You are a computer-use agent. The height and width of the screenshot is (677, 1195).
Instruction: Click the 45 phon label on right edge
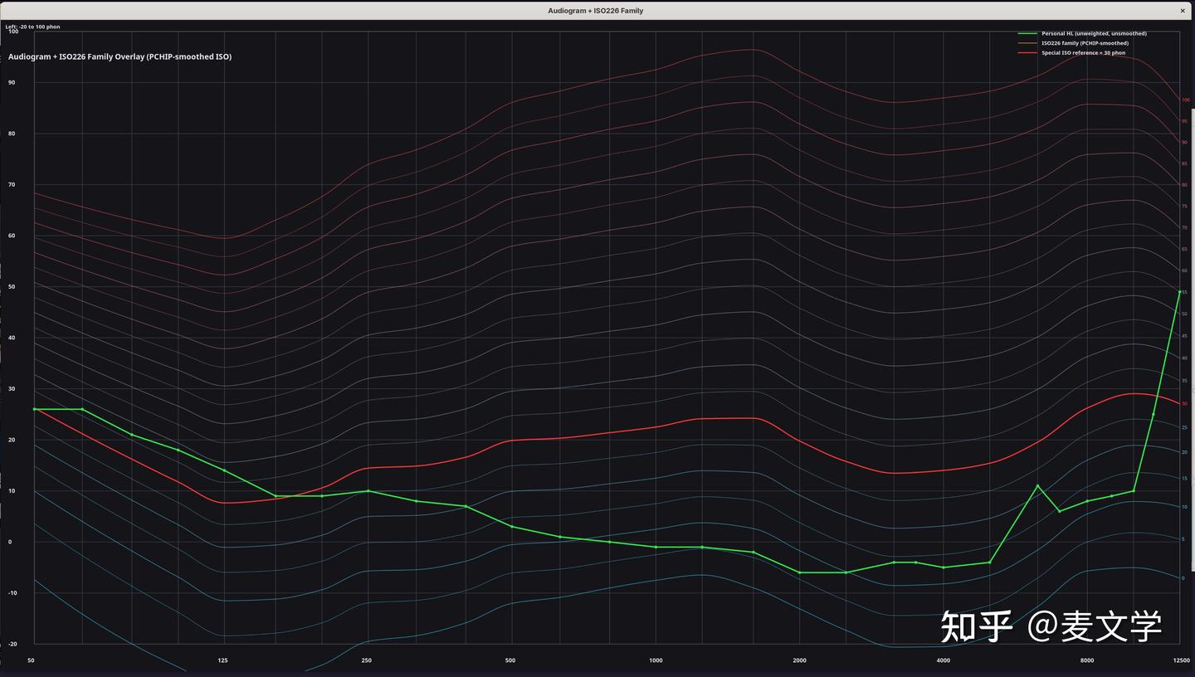point(1184,336)
